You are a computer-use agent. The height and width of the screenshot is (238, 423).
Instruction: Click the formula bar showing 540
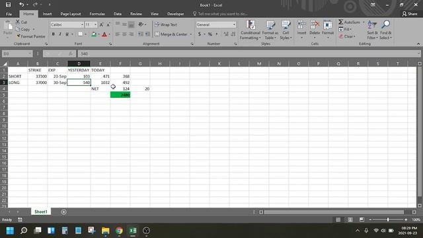tap(249, 54)
